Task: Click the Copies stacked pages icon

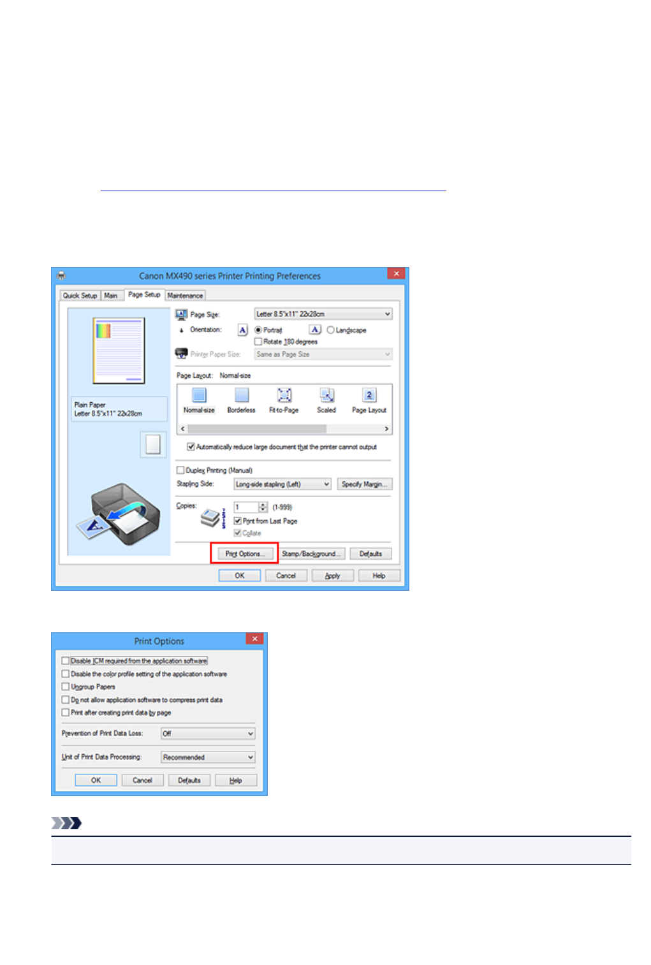Action: (x=210, y=518)
